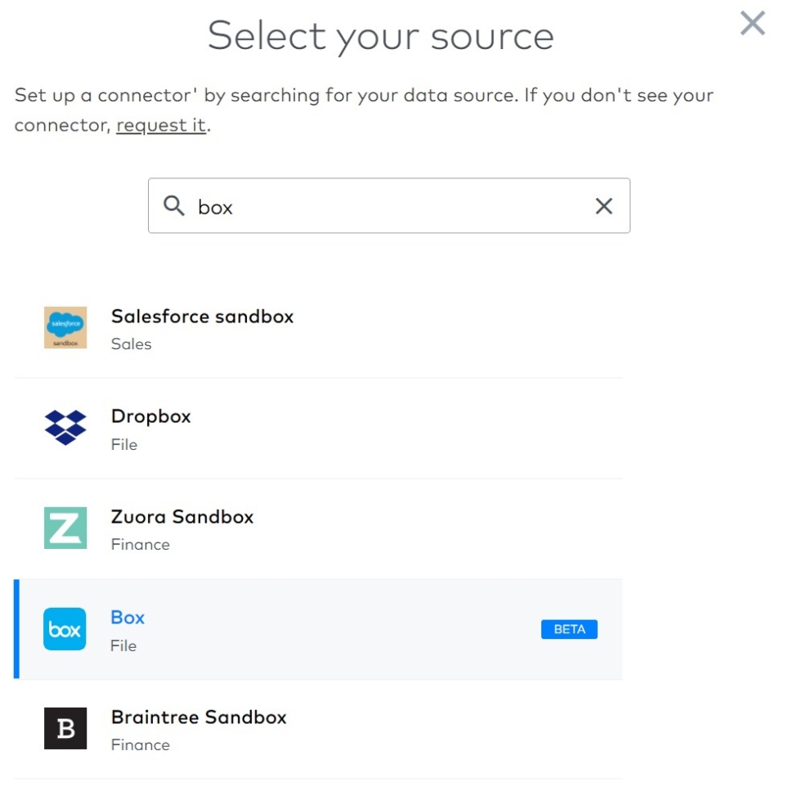The height and width of the screenshot is (796, 785).
Task: Pick the Box connector title
Action: click(x=128, y=618)
